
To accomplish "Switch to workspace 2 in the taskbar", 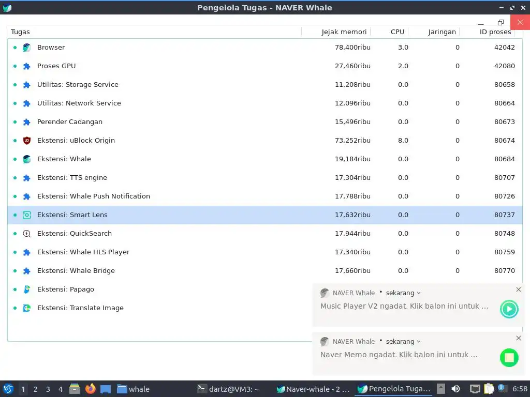I will [36, 389].
